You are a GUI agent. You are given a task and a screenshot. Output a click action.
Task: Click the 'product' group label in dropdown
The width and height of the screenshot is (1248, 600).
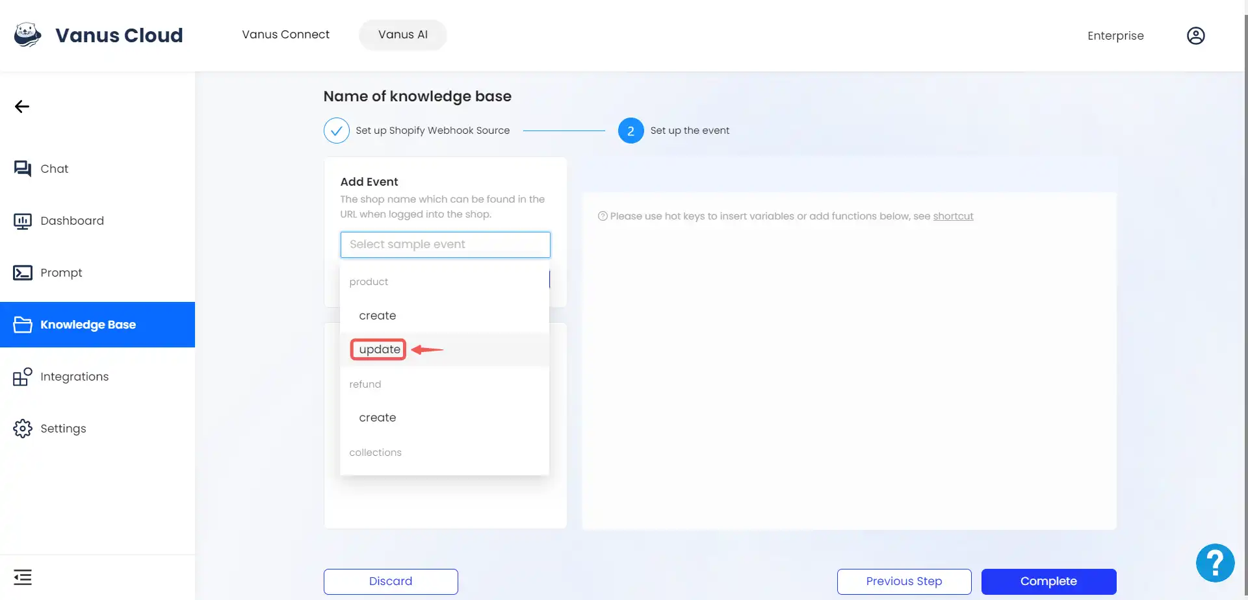click(x=369, y=282)
